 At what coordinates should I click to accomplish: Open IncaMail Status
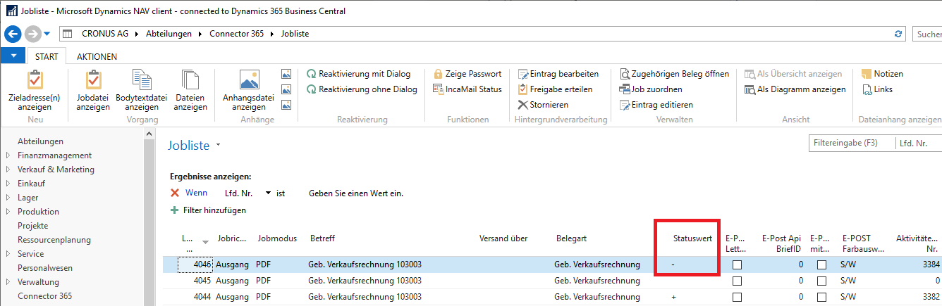tap(467, 89)
